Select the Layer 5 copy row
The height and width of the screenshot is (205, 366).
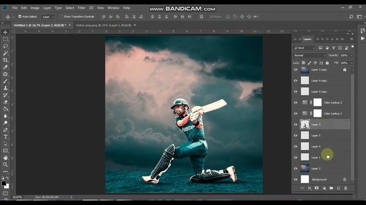point(321,92)
